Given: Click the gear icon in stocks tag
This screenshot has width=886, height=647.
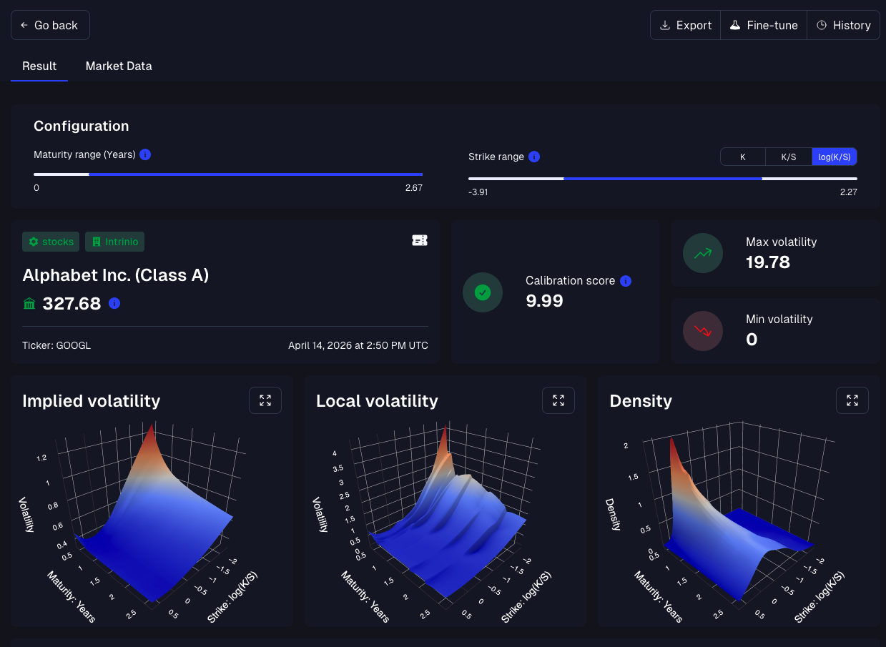Looking at the screenshot, I should click(x=33, y=242).
